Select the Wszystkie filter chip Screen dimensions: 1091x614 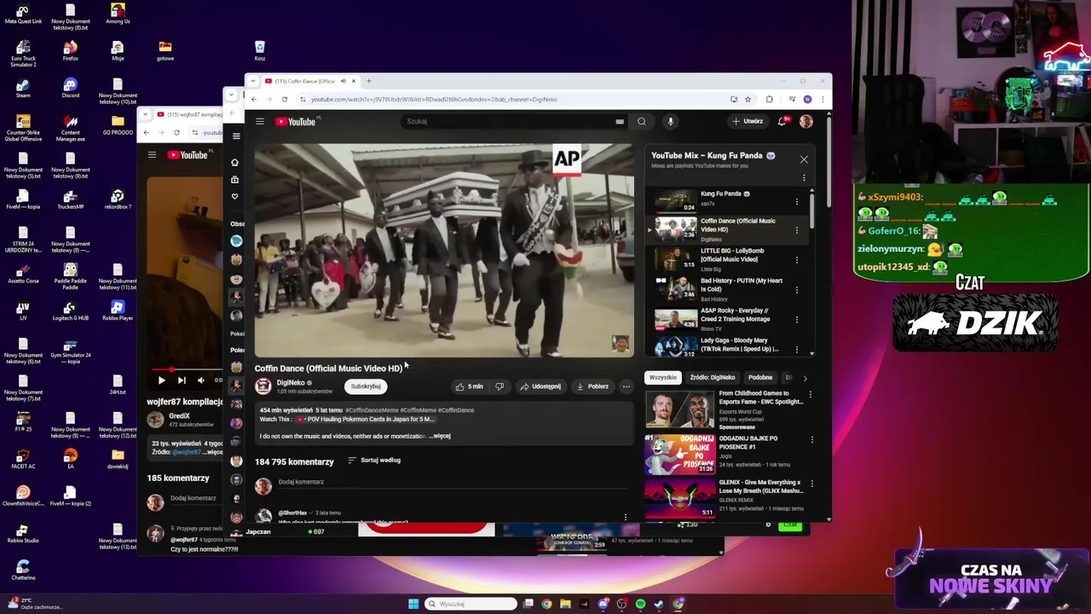tap(662, 377)
